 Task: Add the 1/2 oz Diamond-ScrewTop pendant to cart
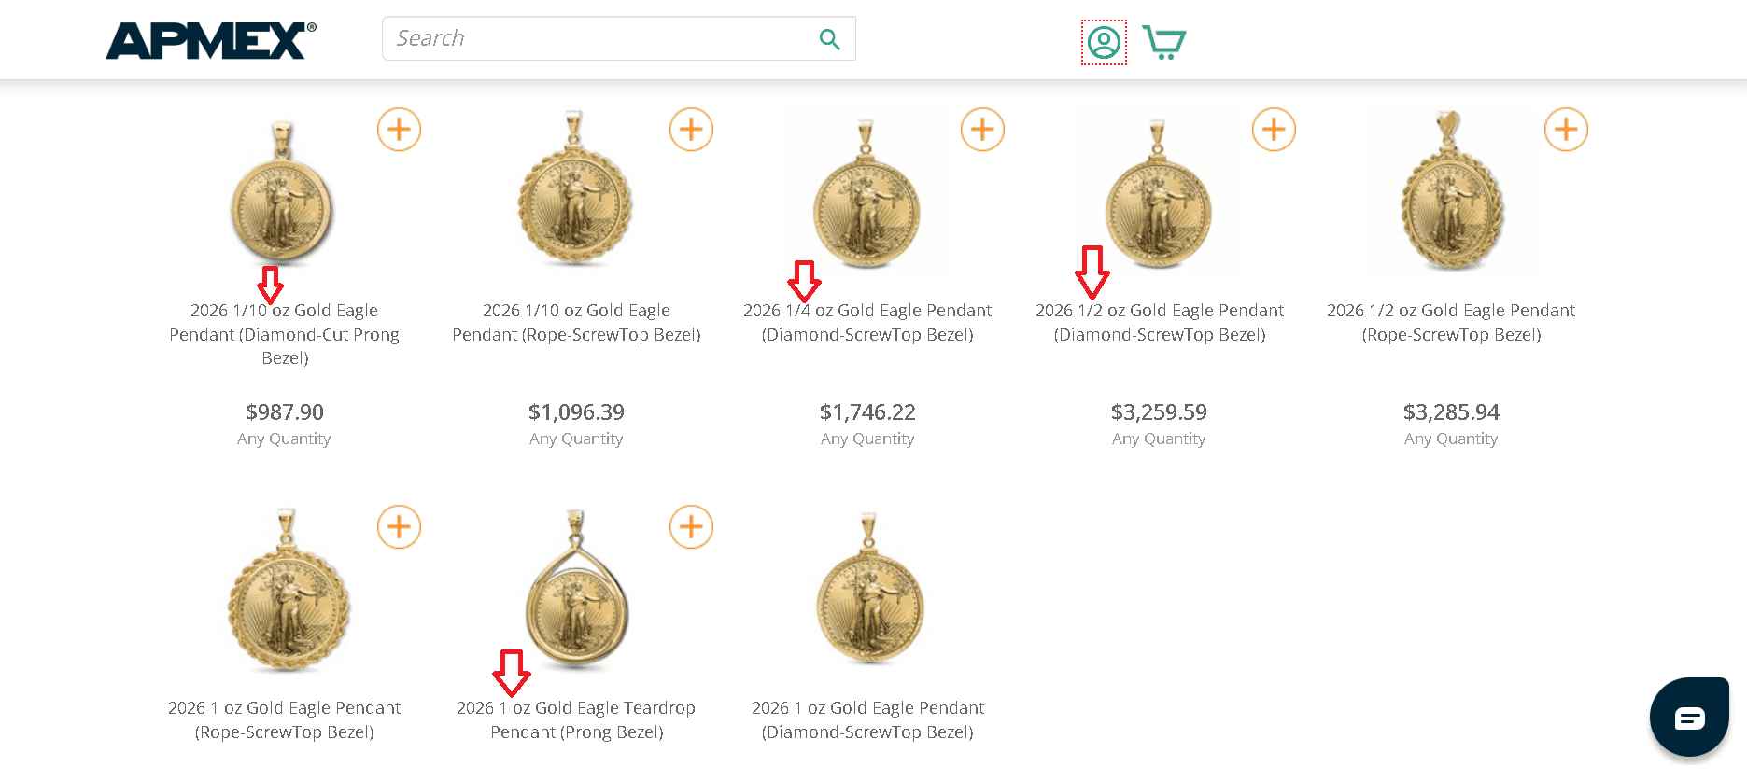point(1274,130)
